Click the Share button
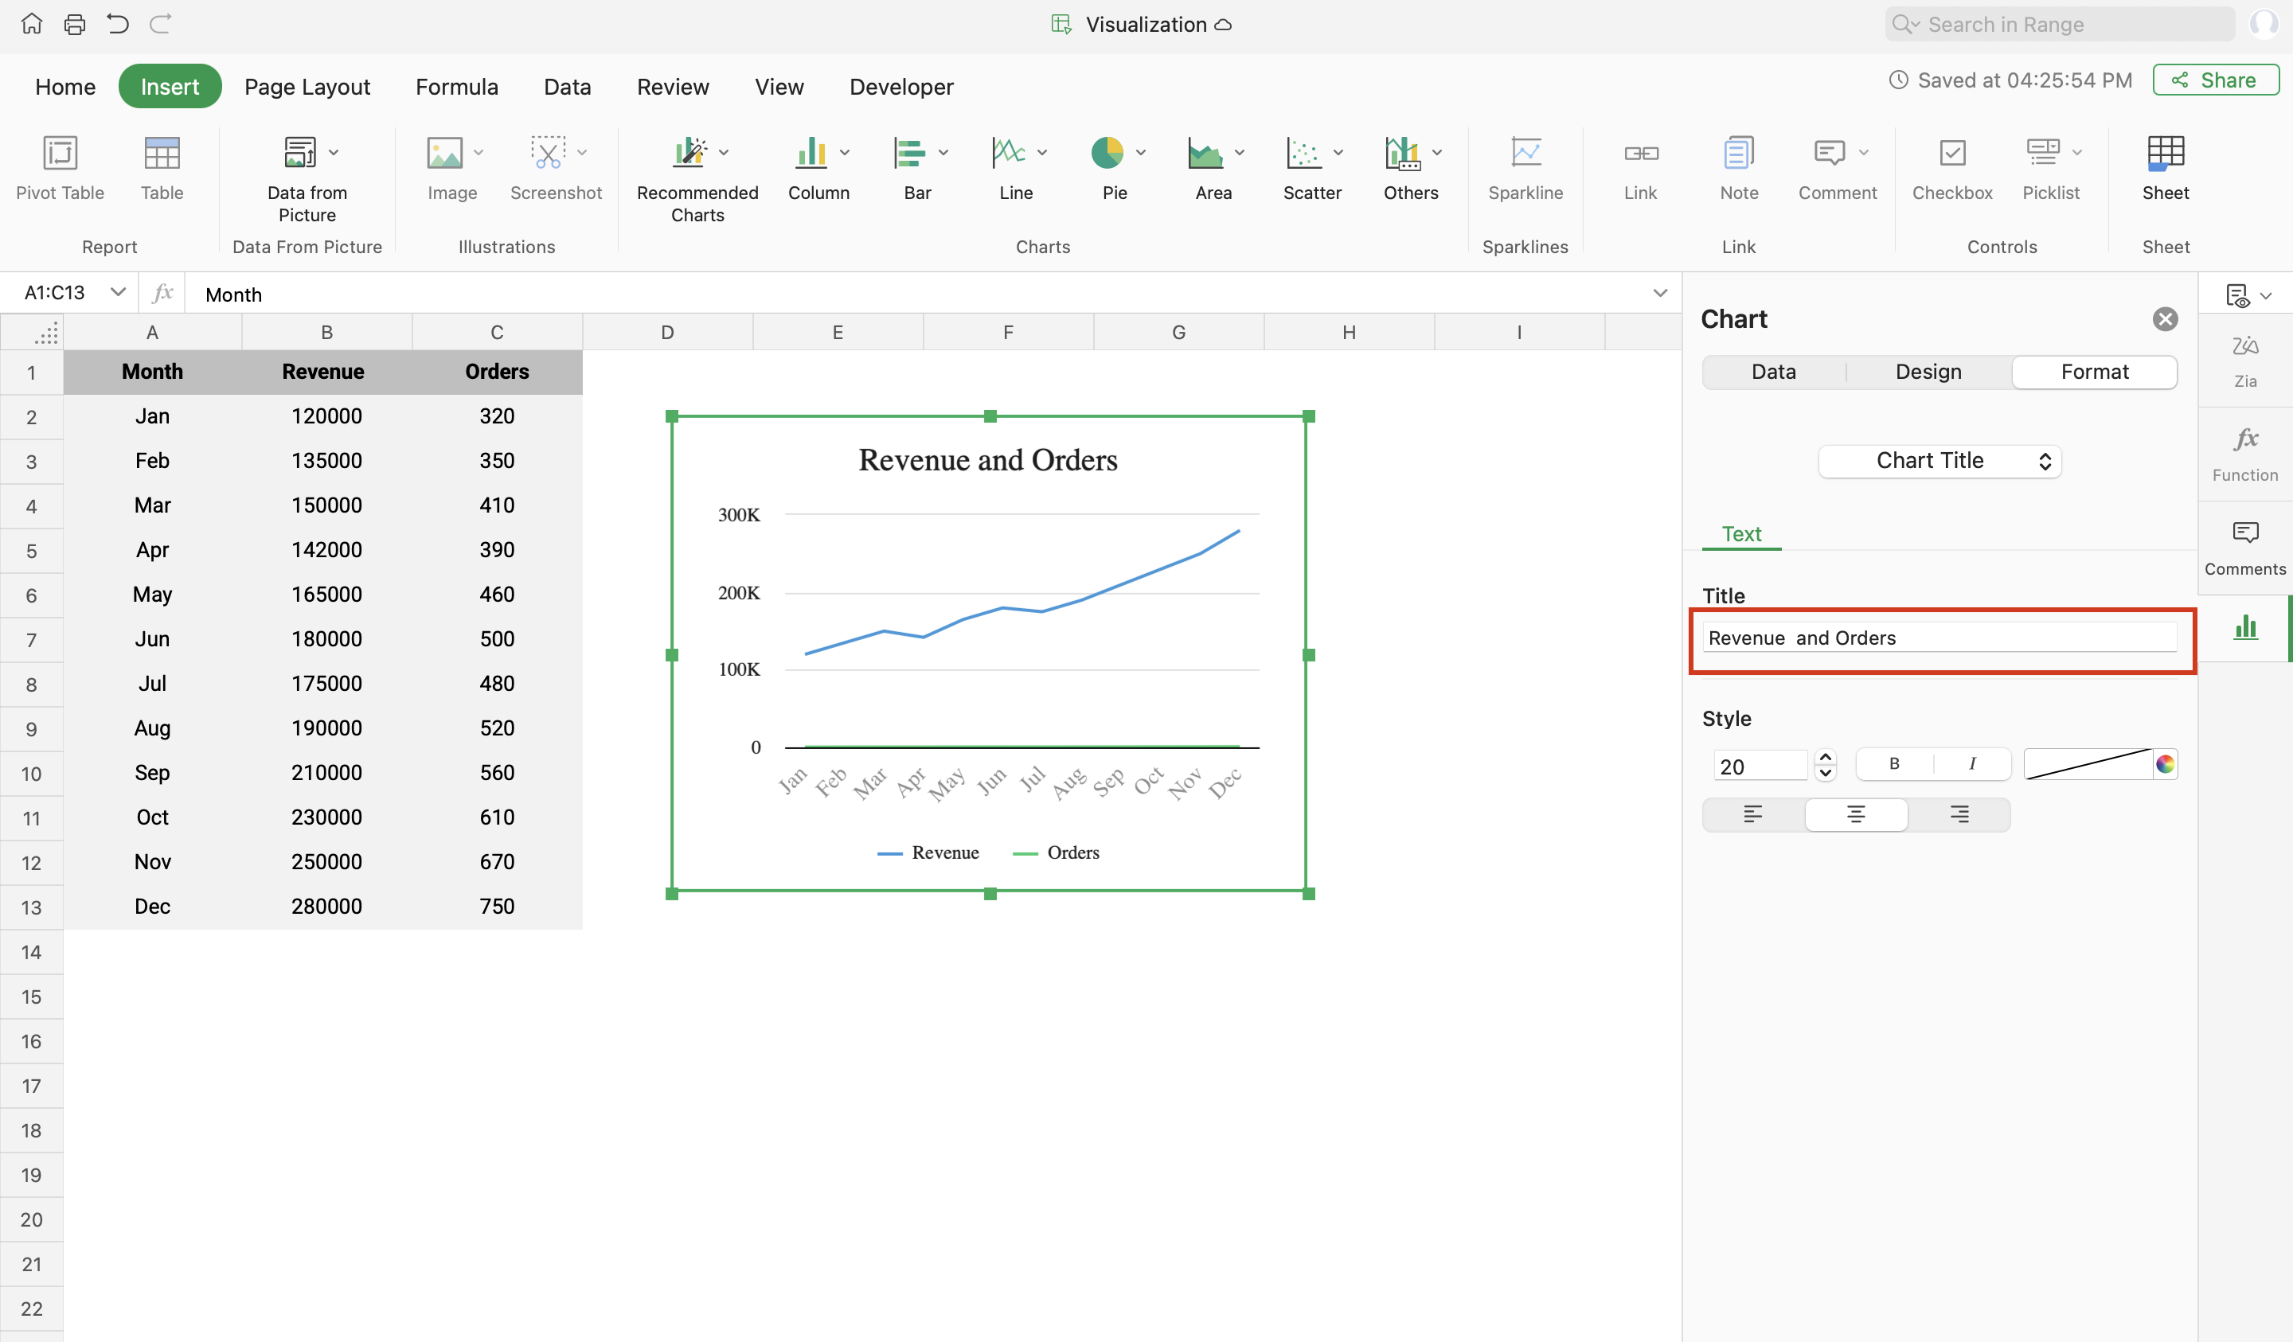Viewport: 2293px width, 1342px height. click(2215, 80)
